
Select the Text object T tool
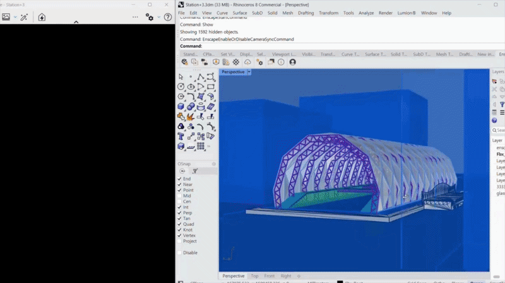(181, 136)
